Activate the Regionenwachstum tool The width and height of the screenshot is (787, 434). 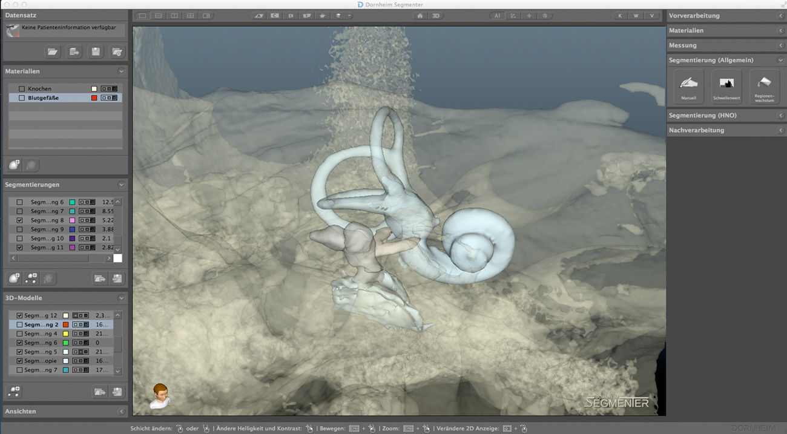[x=765, y=86]
